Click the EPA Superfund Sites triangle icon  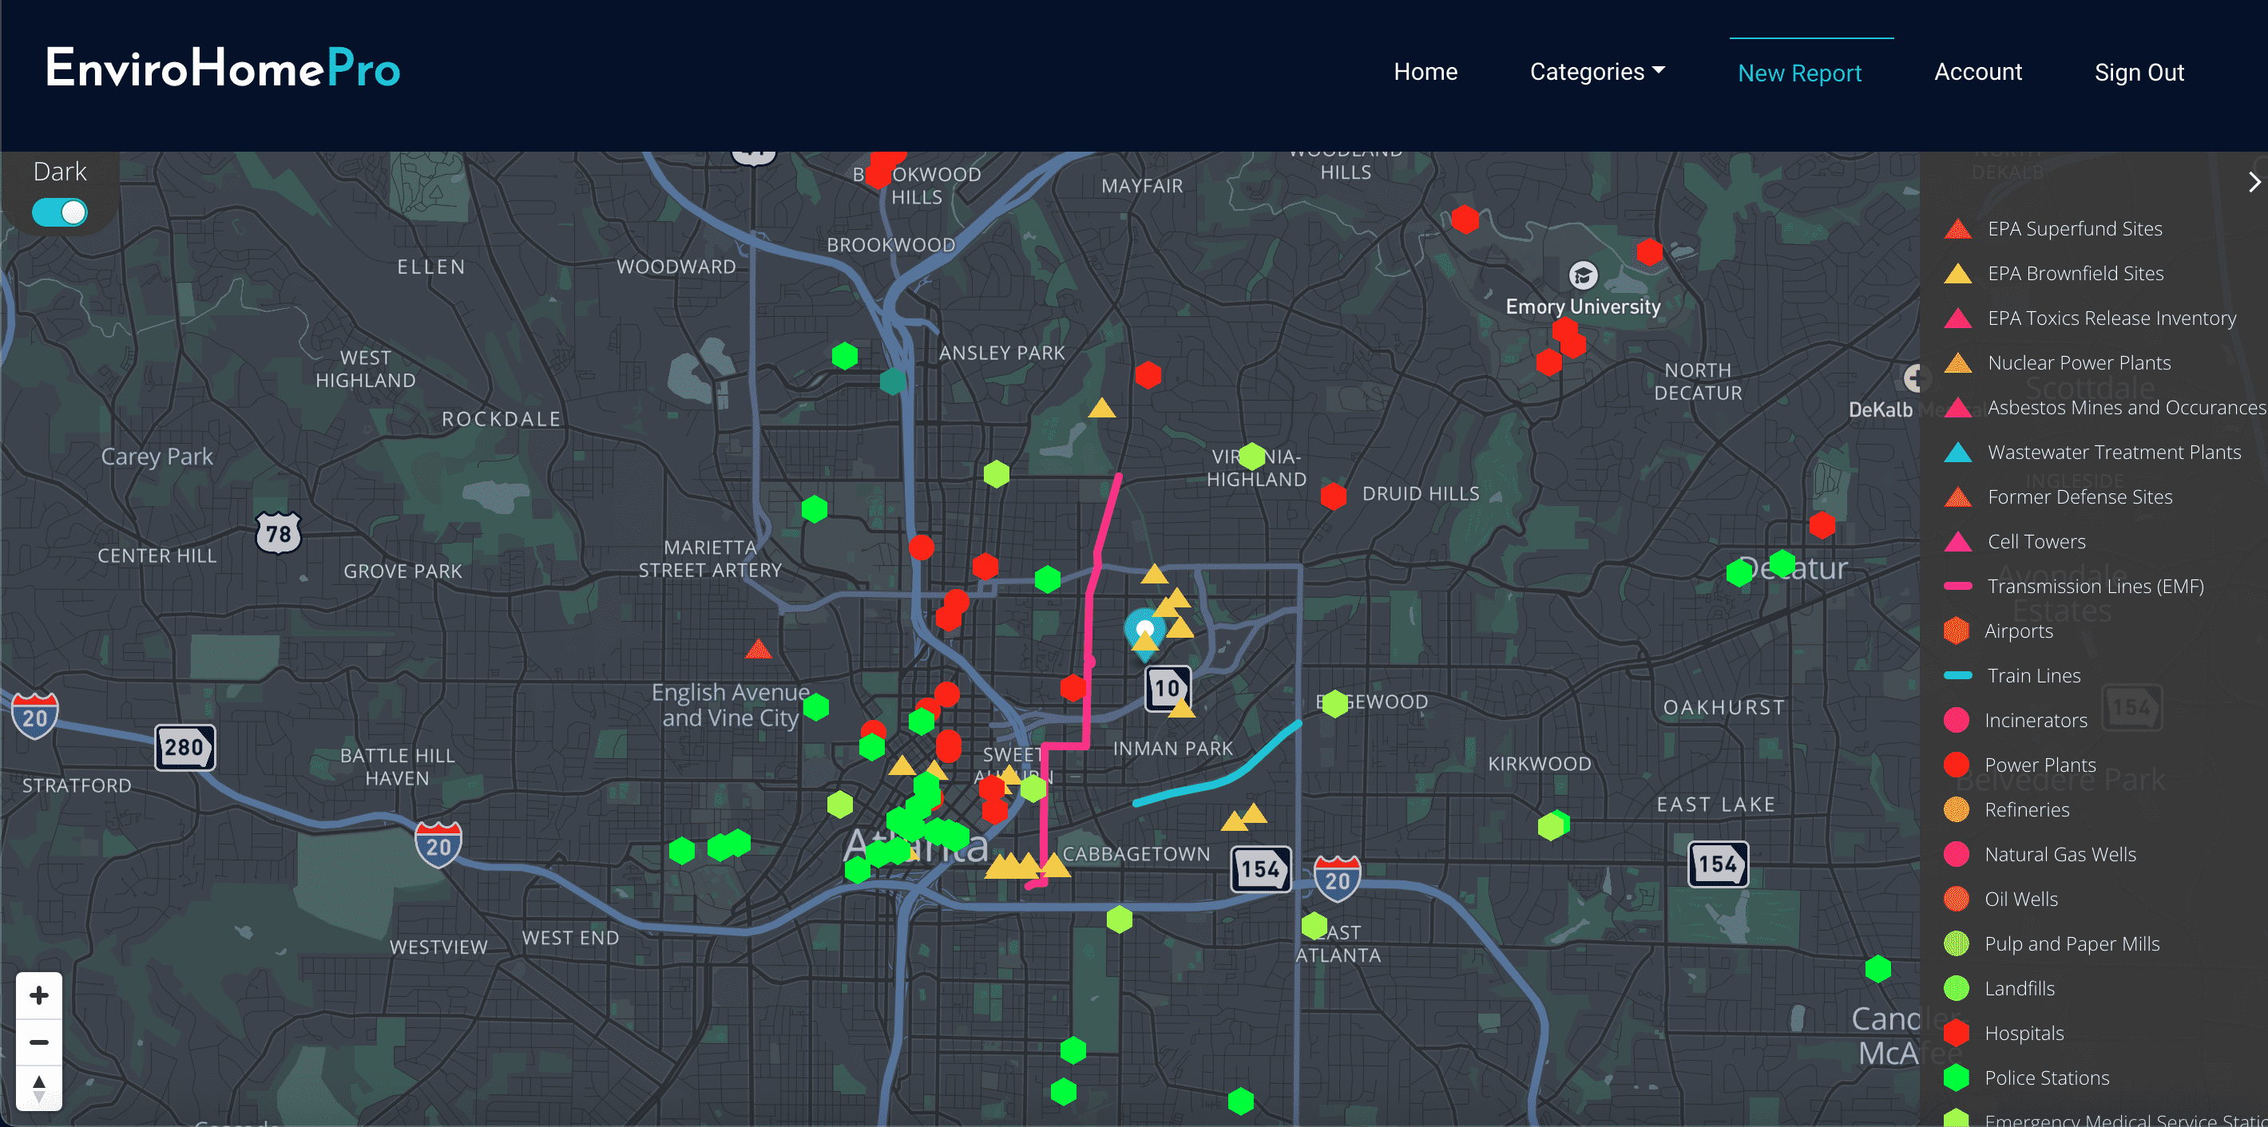point(1957,230)
